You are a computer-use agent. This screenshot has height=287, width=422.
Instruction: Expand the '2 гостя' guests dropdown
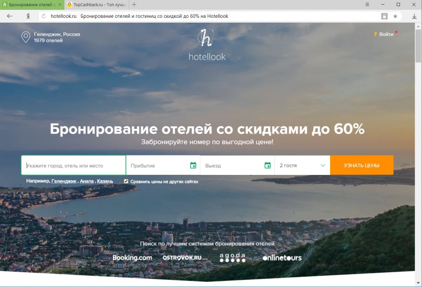[302, 166]
